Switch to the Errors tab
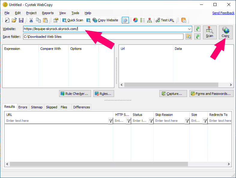236x178 pixels. pyautogui.click(x=23, y=107)
